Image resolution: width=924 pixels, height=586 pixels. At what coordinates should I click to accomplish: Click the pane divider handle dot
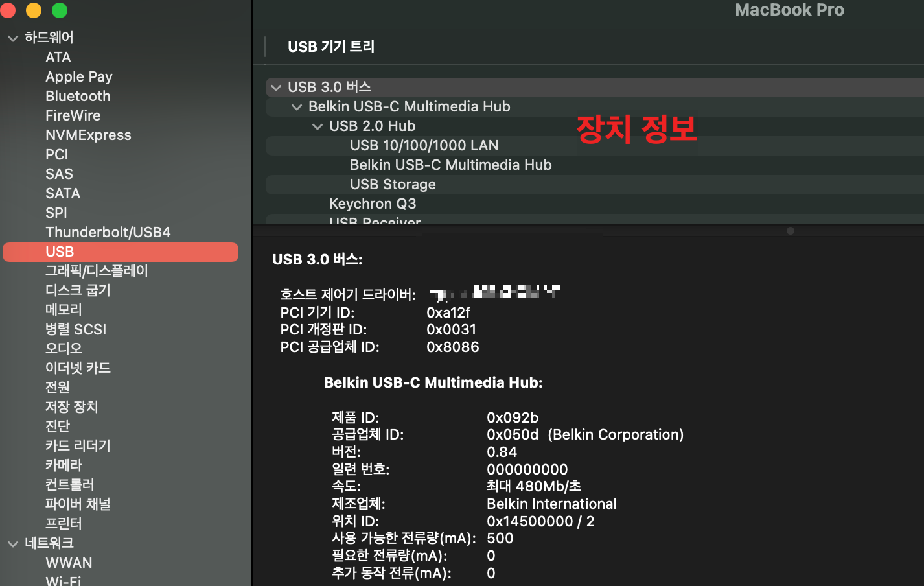790,231
